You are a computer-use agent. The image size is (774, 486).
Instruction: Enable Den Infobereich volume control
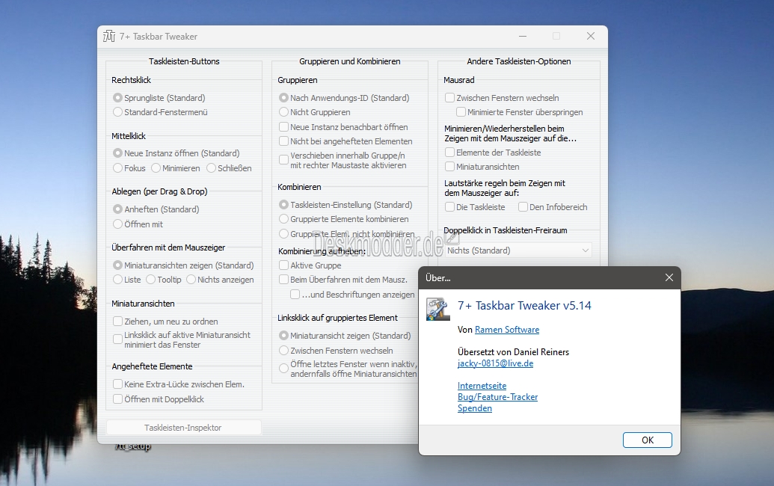tap(523, 207)
